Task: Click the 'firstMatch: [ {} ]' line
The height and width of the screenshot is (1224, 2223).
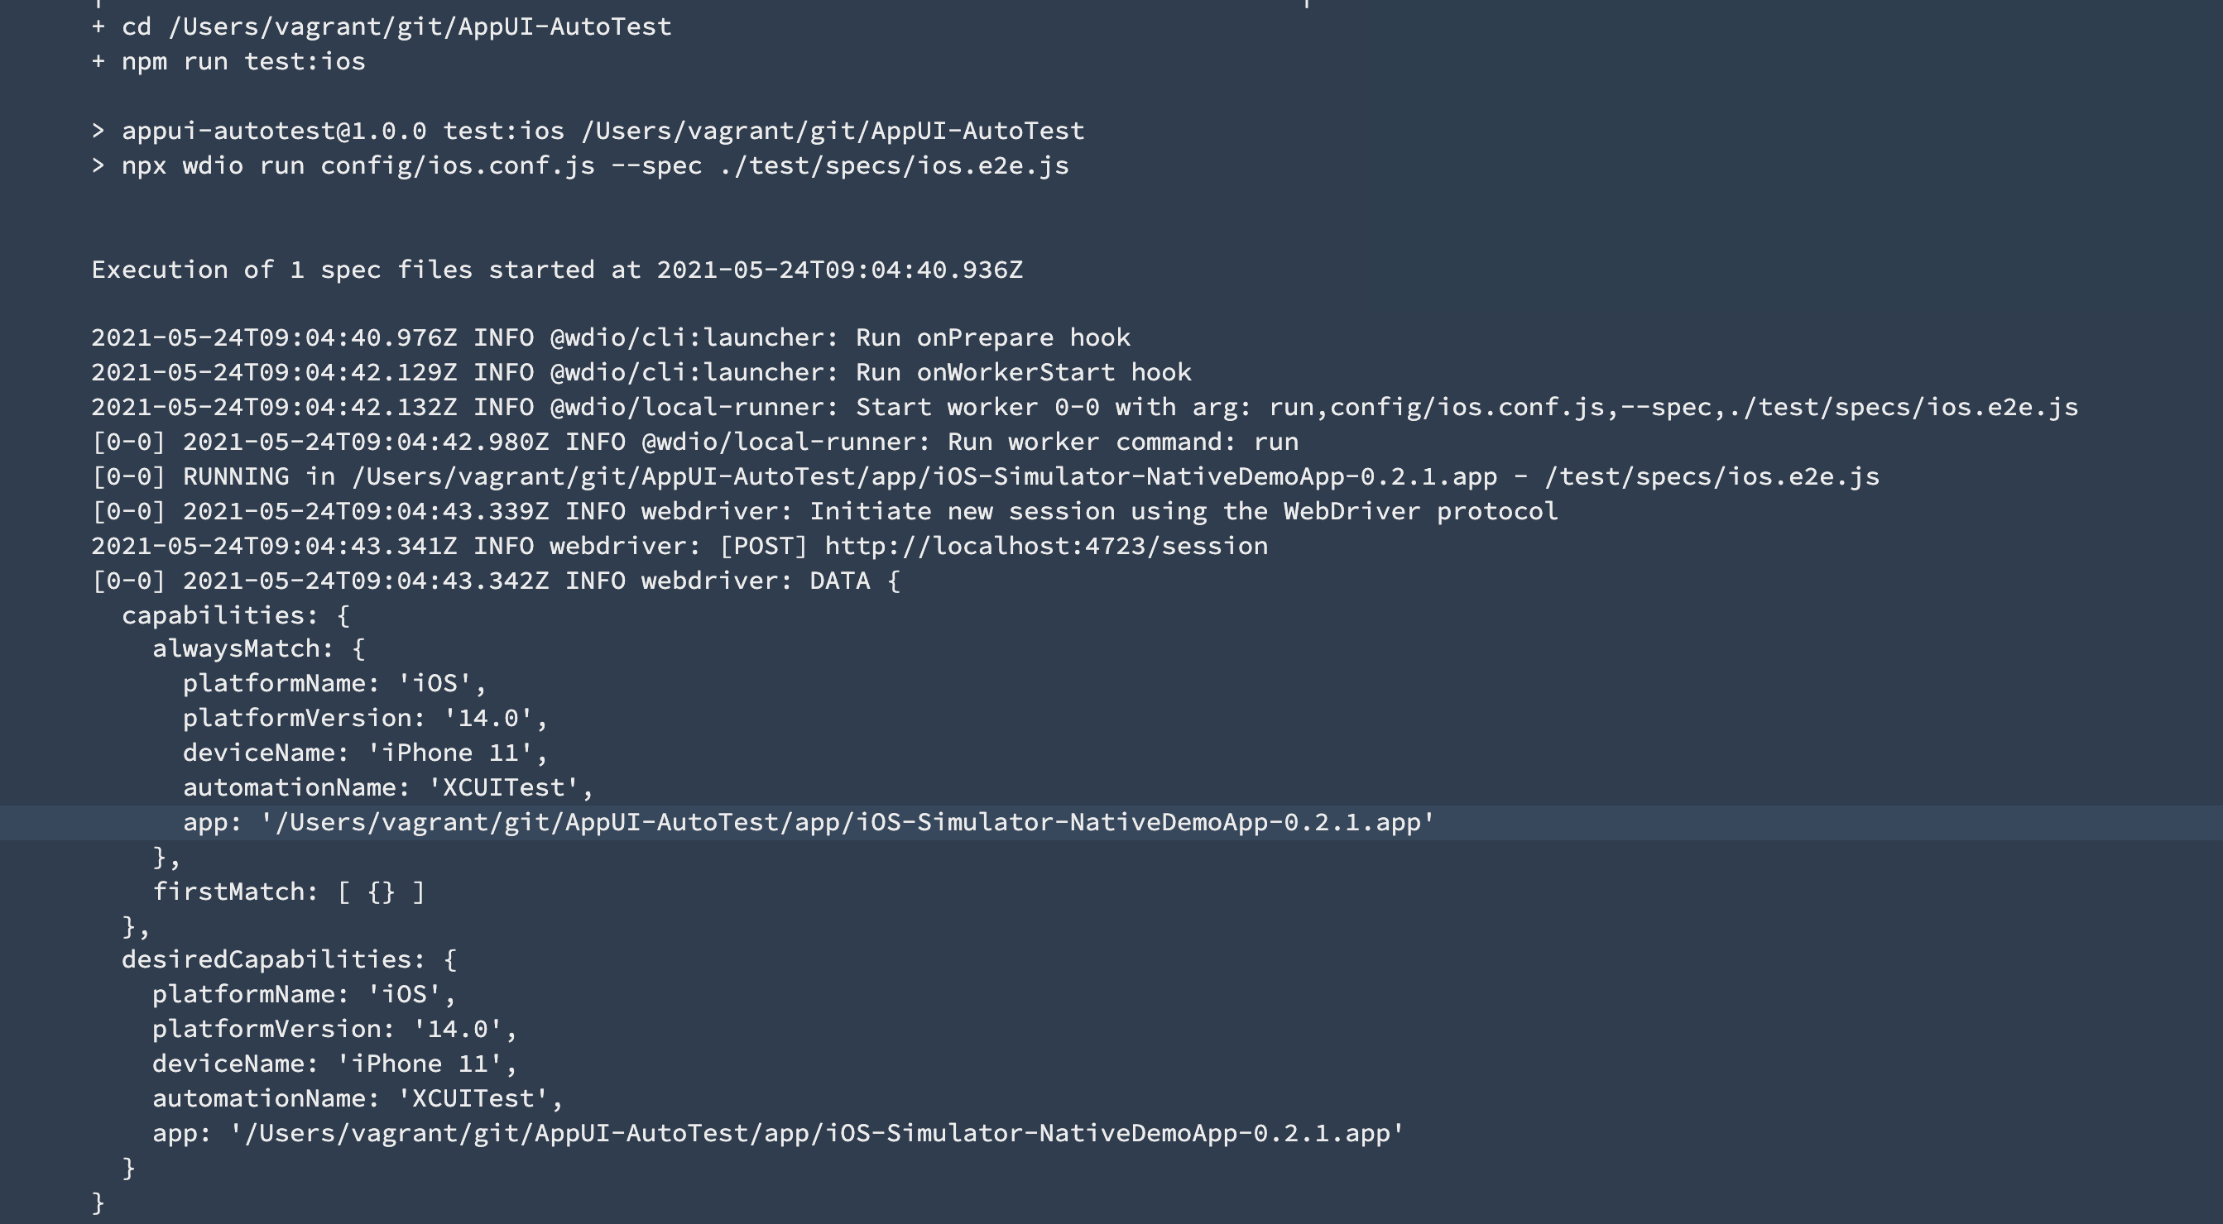Action: pos(288,892)
